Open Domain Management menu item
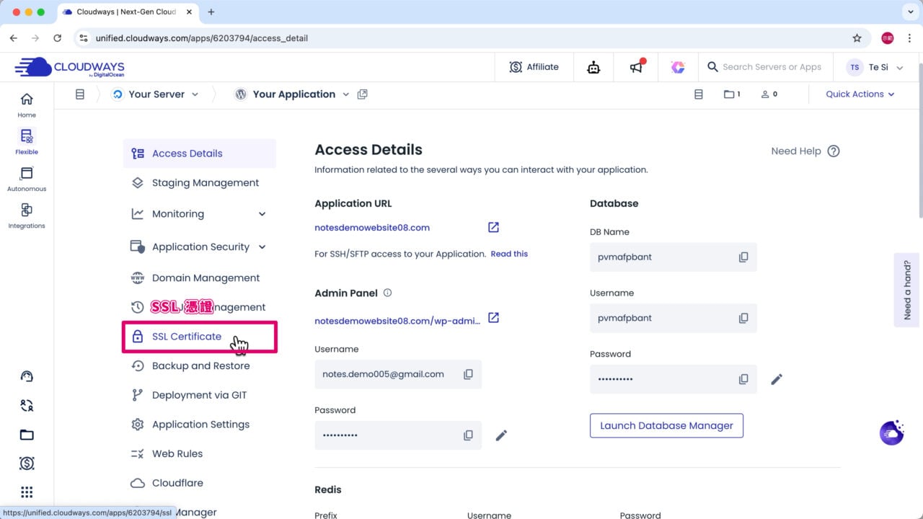This screenshot has width=923, height=519. (x=206, y=278)
